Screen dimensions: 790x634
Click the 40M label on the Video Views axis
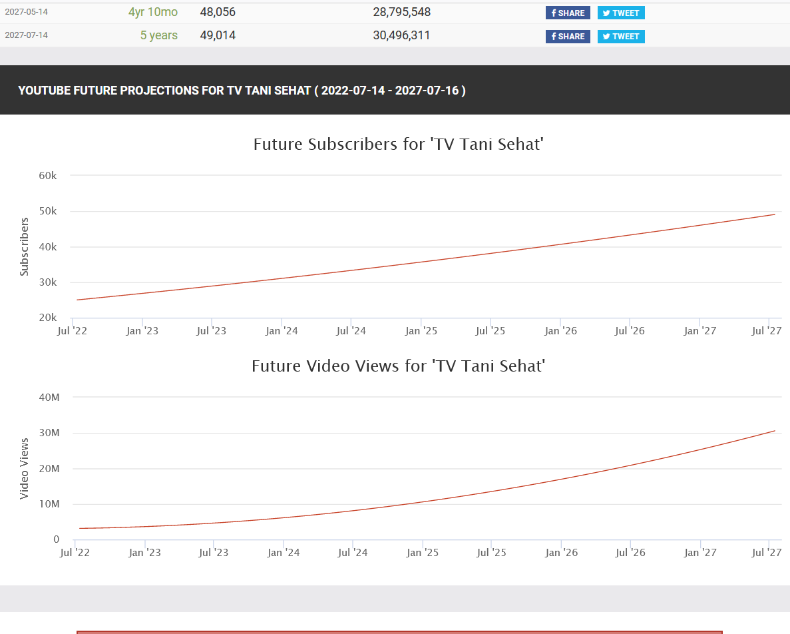point(49,398)
